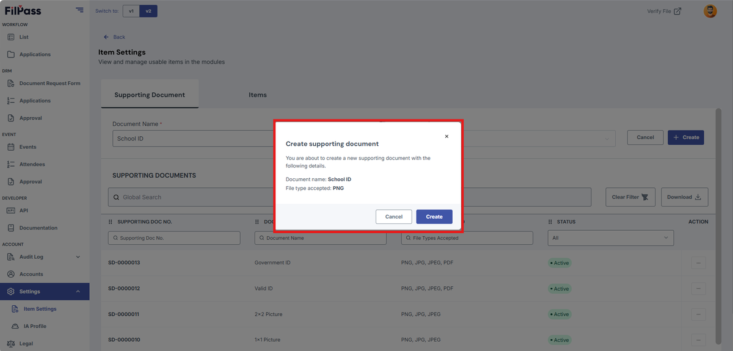Clear filters with the Clear Filter button
733x351 pixels.
click(630, 197)
